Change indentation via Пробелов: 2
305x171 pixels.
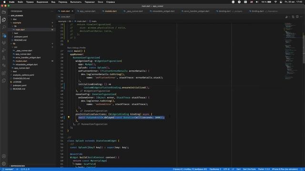(215, 169)
